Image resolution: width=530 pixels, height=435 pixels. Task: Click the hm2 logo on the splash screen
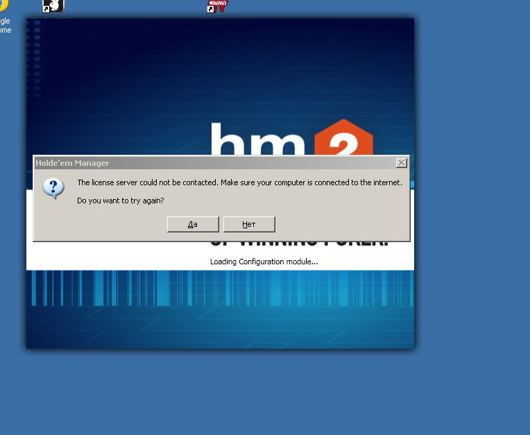[292, 137]
